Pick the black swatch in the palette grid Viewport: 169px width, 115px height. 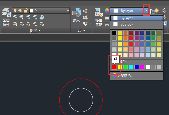click(114, 33)
